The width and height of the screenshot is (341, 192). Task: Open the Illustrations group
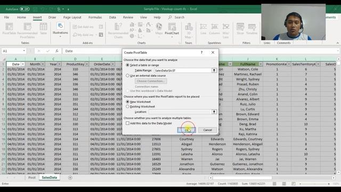point(60,29)
